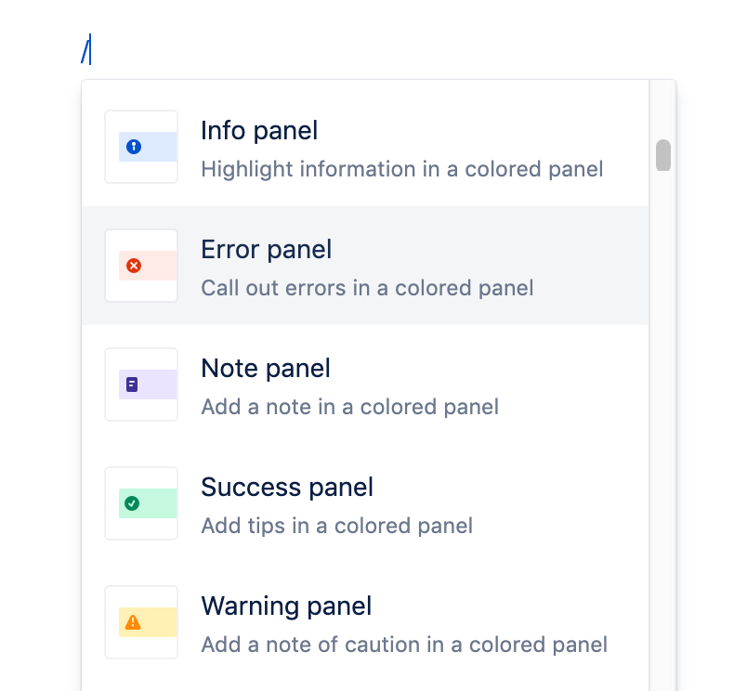
Task: Insert a Success panel
Action: click(x=372, y=503)
